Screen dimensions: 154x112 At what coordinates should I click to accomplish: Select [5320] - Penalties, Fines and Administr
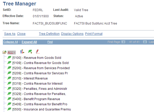(x=40, y=89)
